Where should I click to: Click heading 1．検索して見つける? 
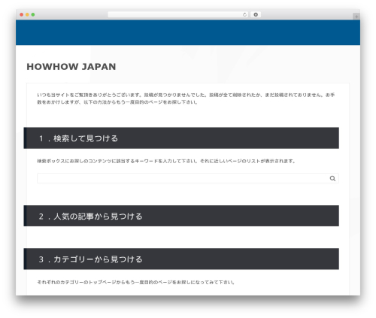tap(181, 138)
